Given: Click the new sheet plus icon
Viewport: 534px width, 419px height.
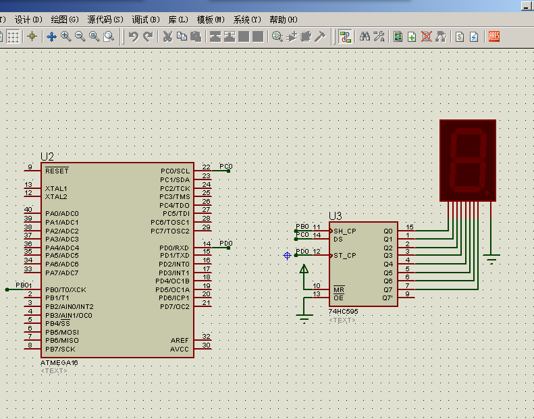Looking at the screenshot, I should point(412,36).
